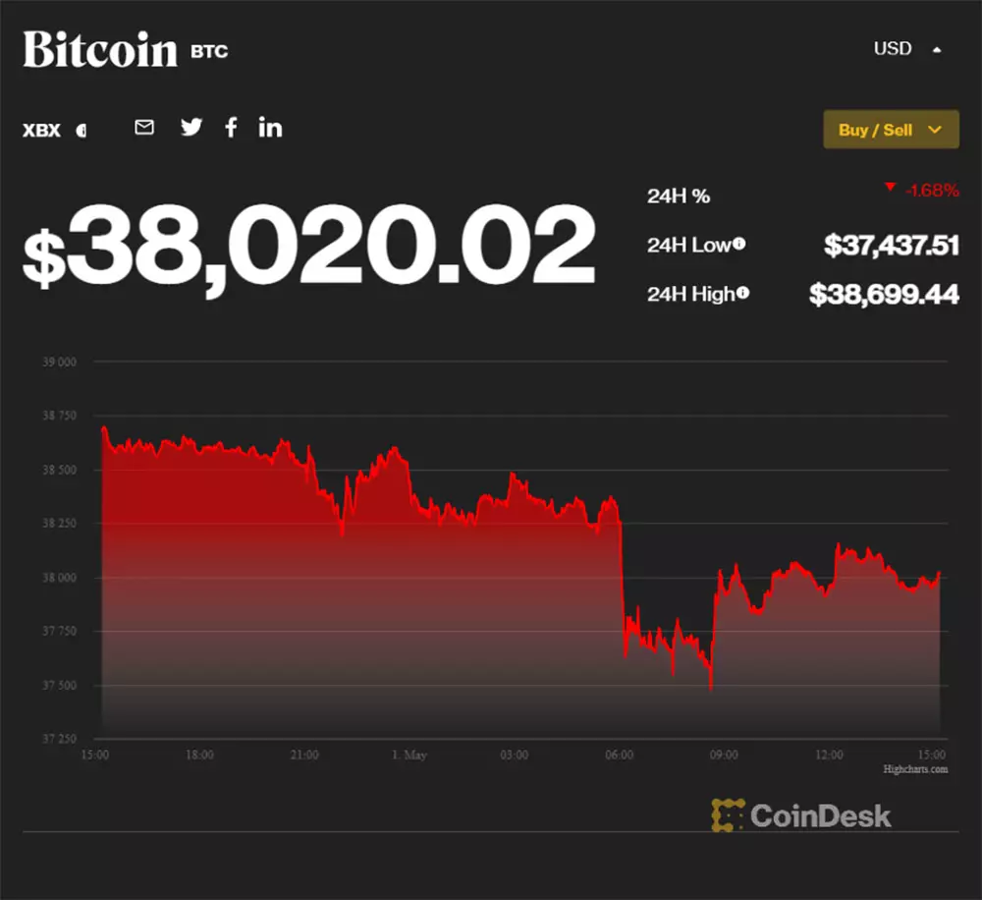This screenshot has height=900, width=982.
Task: Expand the Buy / Sell dropdown
Action: click(891, 130)
